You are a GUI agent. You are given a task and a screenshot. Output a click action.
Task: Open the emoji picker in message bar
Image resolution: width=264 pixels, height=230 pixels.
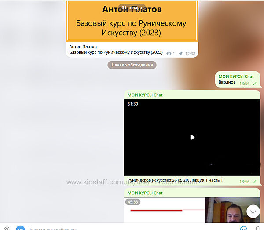click(x=243, y=229)
